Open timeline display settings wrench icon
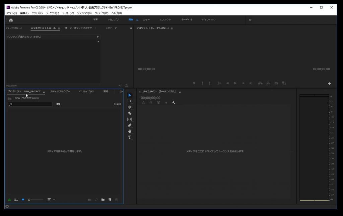The image size is (343, 216). pos(174,103)
